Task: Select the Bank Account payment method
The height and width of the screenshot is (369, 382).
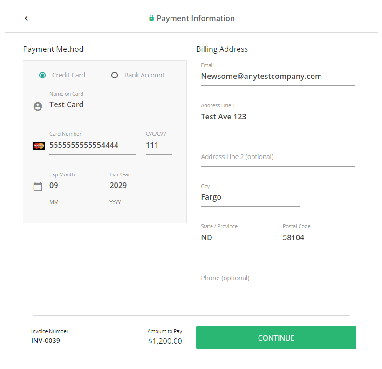Action: tap(115, 75)
